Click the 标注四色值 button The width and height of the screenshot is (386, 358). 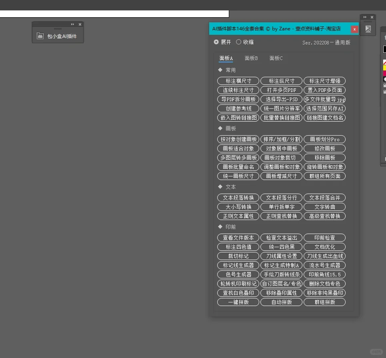click(238, 247)
